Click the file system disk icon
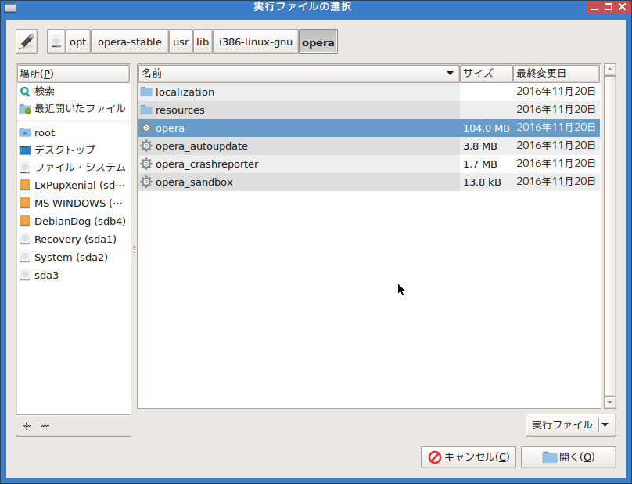 (25, 167)
